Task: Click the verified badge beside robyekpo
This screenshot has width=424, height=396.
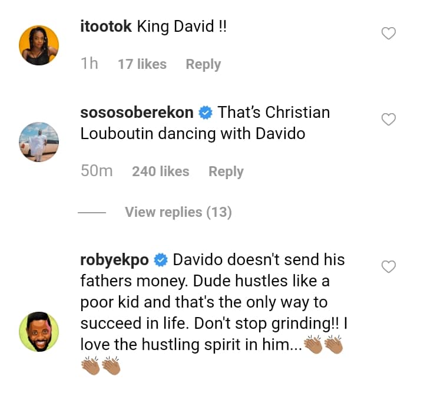Action: click(161, 260)
